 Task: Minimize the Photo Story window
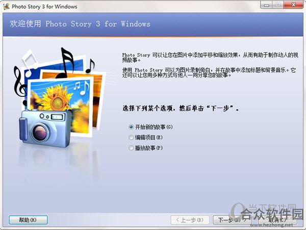click(x=266, y=5)
